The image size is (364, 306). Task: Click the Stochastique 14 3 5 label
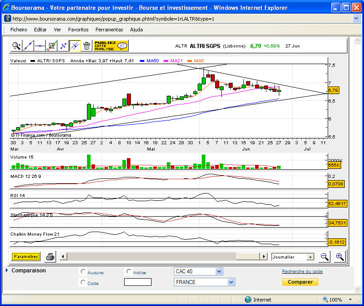31,215
